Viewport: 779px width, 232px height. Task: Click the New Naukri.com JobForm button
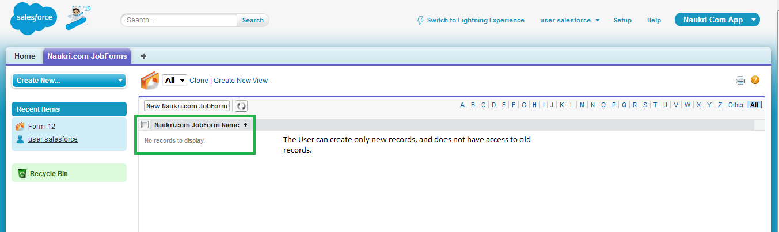tap(187, 106)
